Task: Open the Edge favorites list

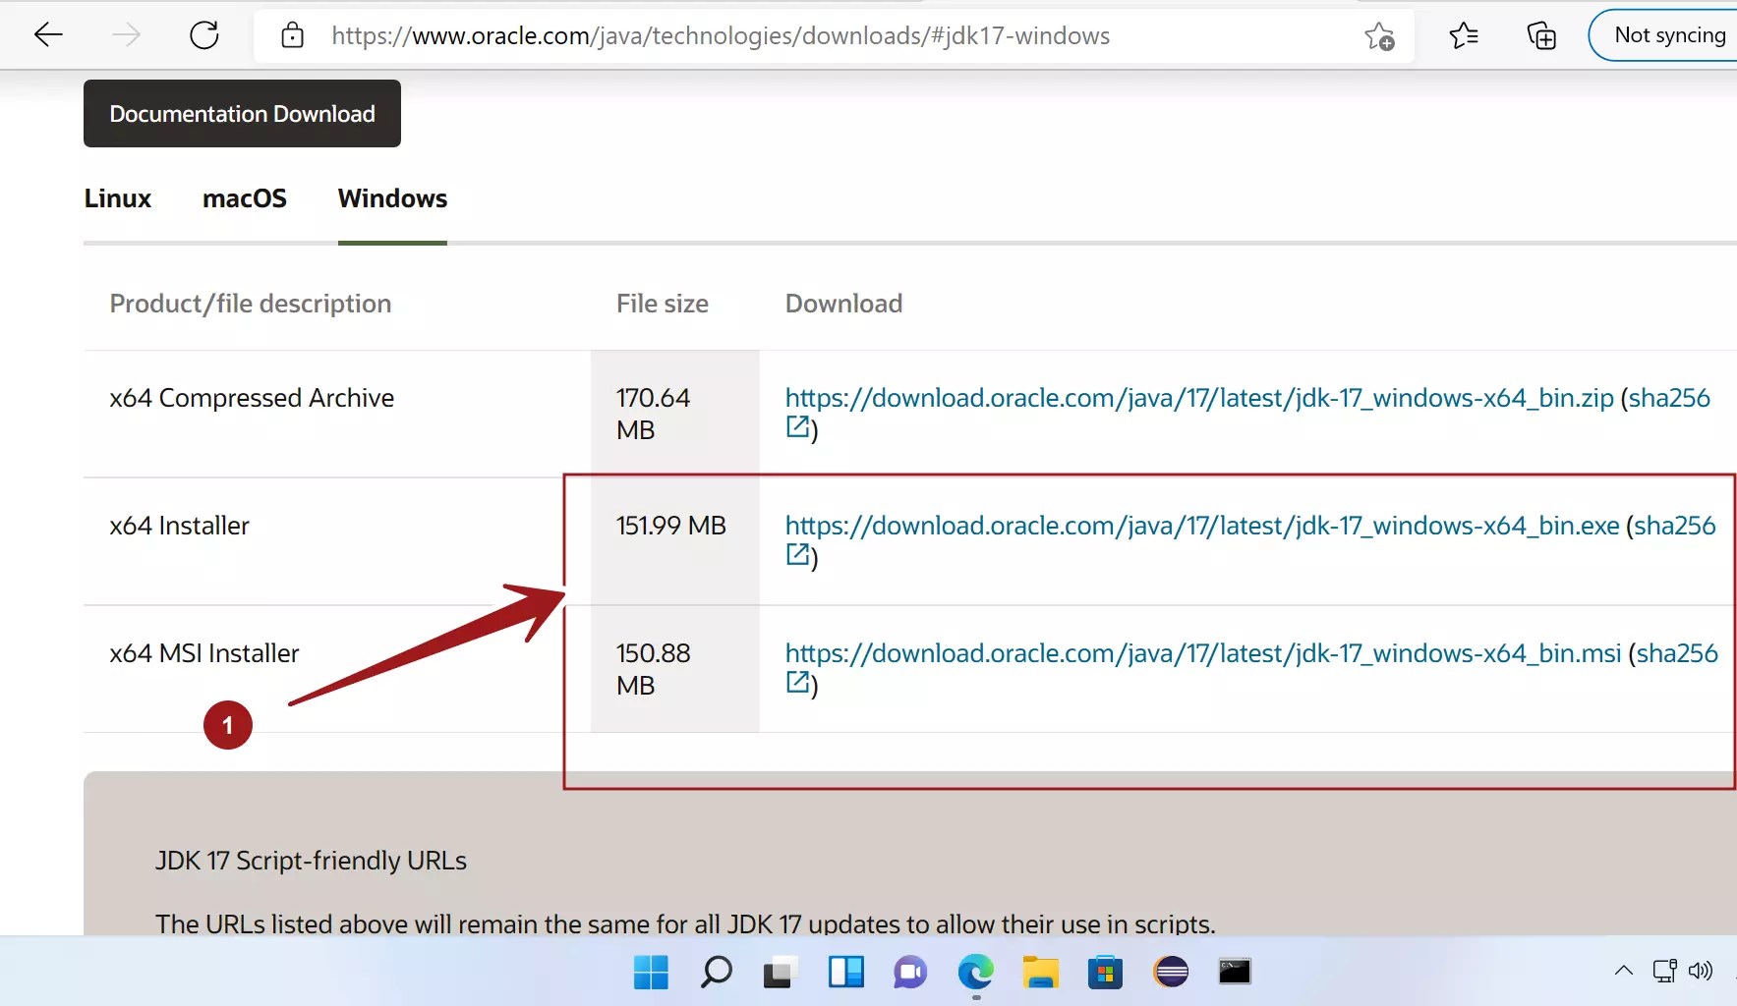Action: pyautogui.click(x=1463, y=35)
